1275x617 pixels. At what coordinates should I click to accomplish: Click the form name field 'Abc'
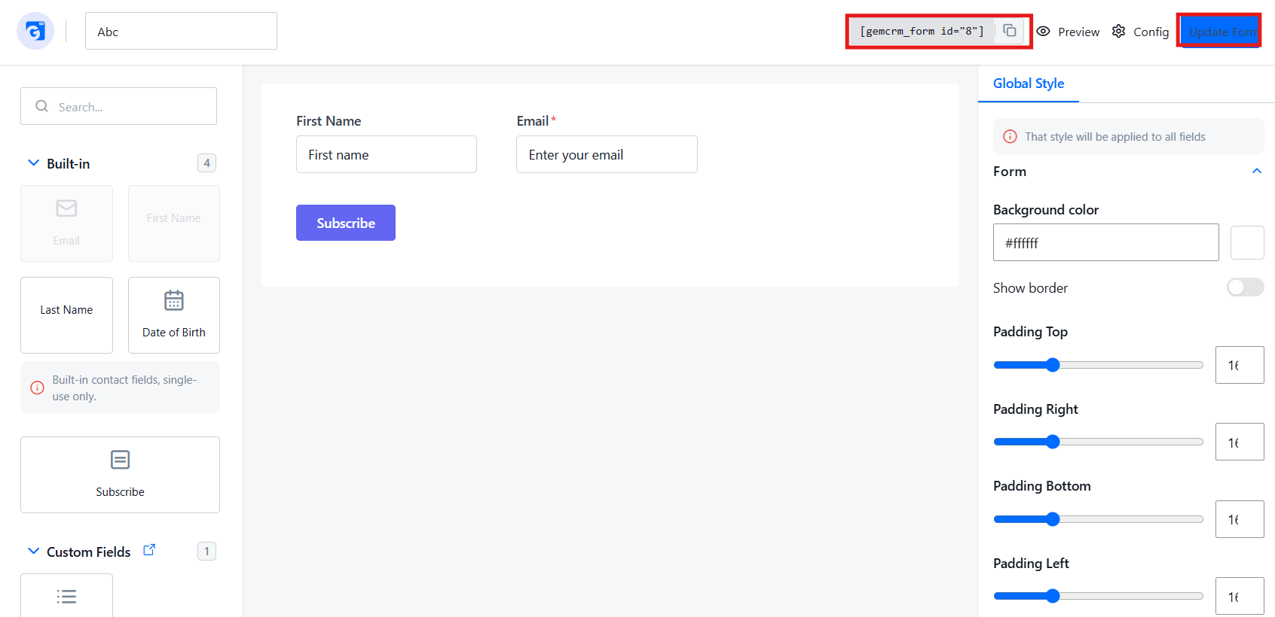pos(181,31)
